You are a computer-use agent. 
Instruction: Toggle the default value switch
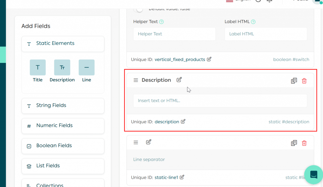(138, 9)
